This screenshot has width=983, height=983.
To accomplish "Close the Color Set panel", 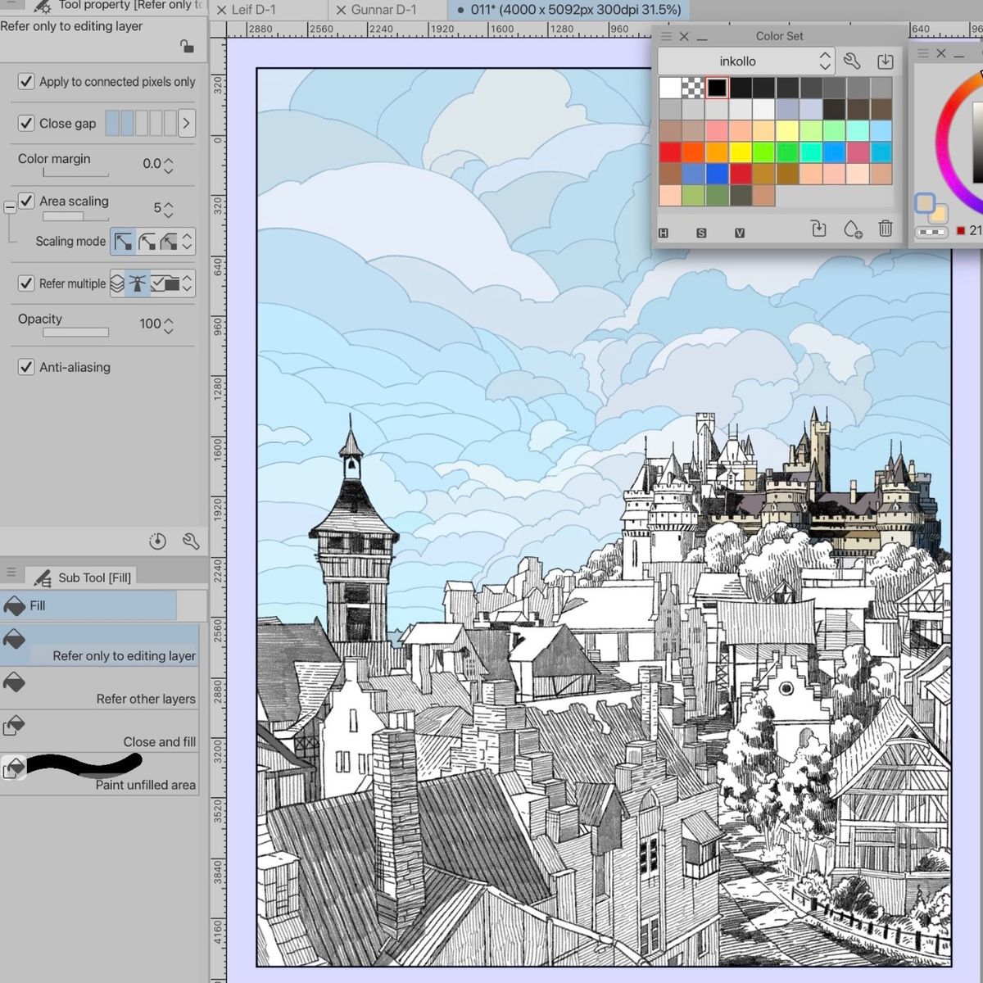I will point(685,36).
